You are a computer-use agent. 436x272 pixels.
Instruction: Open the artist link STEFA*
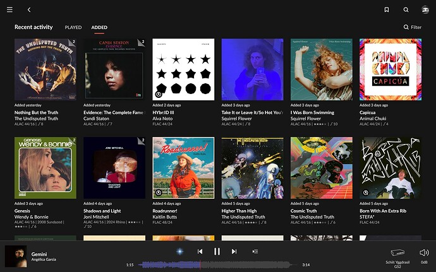tap(367, 217)
